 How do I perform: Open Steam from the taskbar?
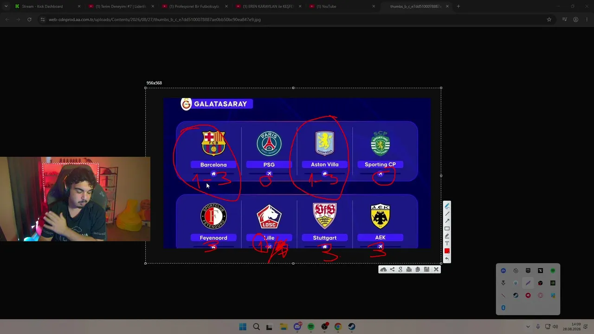coord(352,327)
